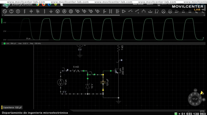
Task: Click the max 5.02 V readout
Action: pos(23,43)
